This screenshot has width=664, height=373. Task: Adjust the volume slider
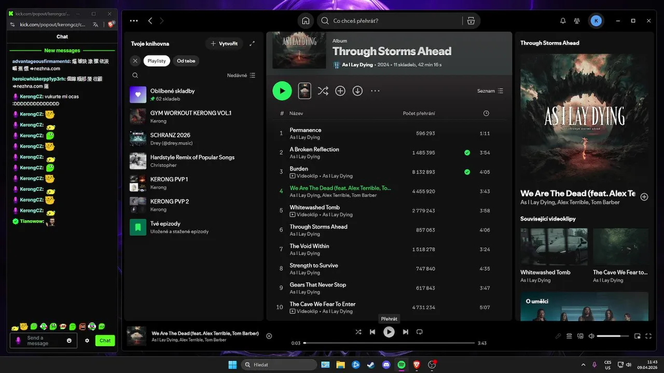613,336
